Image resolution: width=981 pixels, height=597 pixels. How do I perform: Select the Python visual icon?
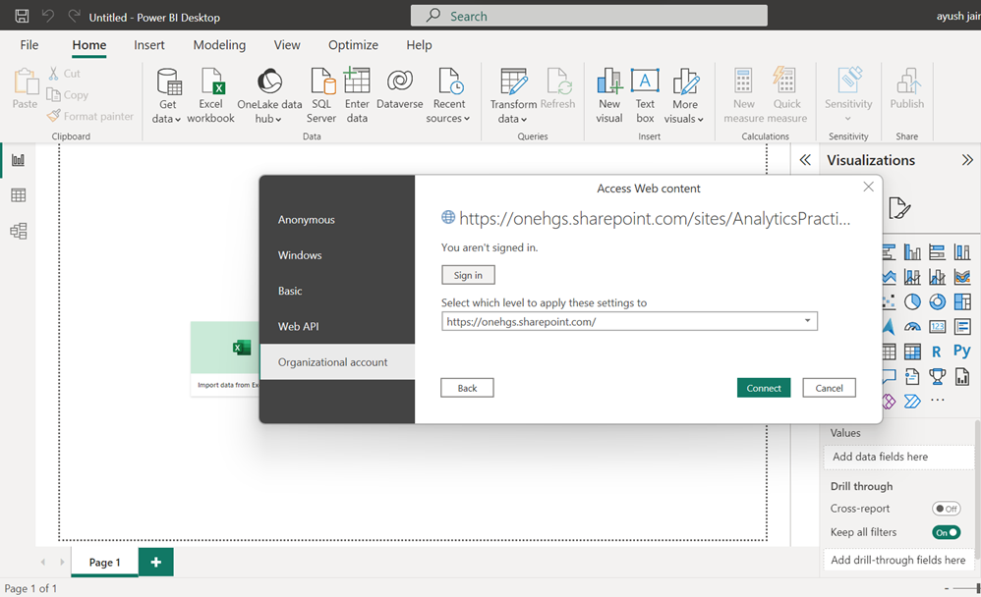[962, 351]
